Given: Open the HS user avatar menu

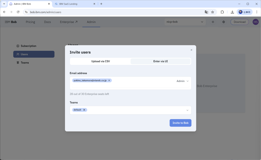Looking at the screenshot, I should pos(255,22).
